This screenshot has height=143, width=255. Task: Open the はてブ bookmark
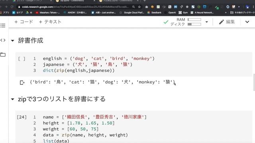(x=18, y=12)
